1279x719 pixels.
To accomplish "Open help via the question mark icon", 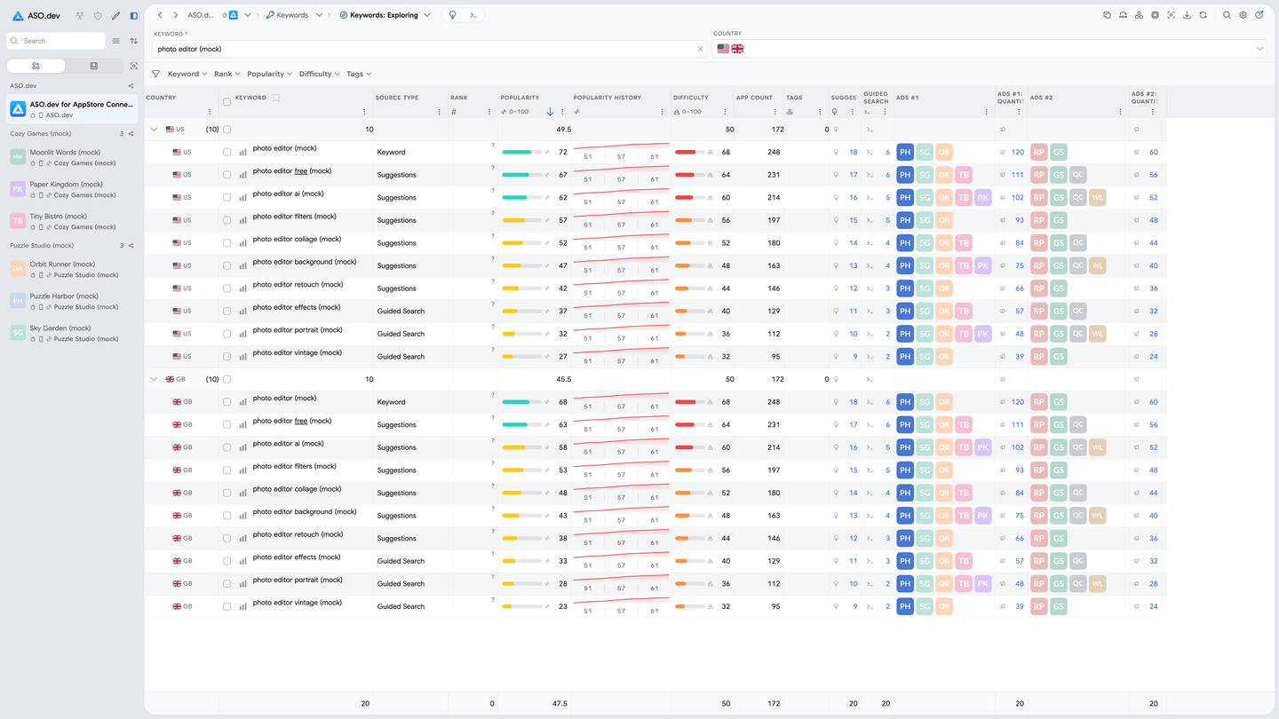I will [x=1259, y=15].
